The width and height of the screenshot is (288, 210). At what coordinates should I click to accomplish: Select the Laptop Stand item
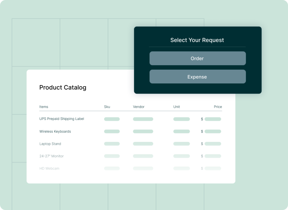(x=50, y=144)
